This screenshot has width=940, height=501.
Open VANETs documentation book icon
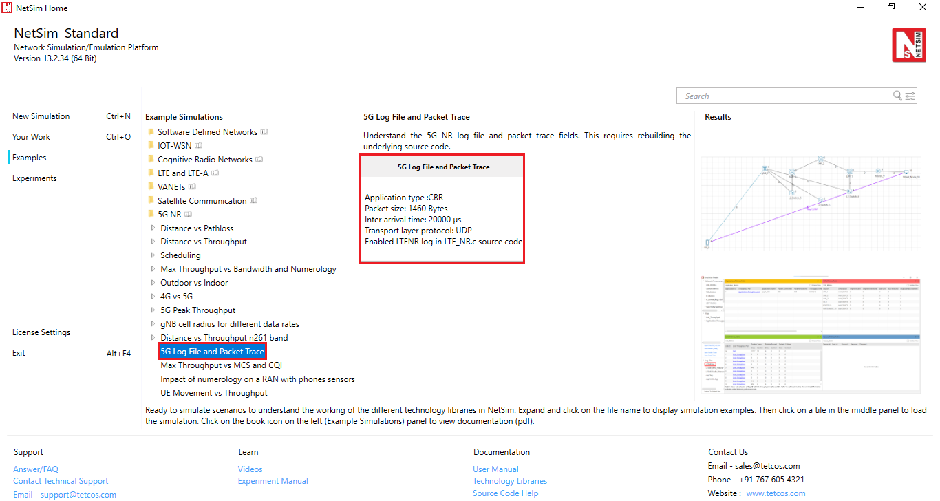click(193, 187)
